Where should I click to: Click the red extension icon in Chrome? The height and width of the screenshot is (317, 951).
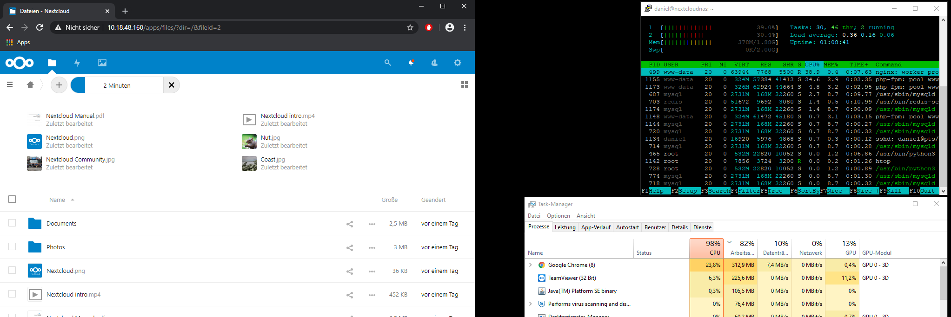coord(429,27)
